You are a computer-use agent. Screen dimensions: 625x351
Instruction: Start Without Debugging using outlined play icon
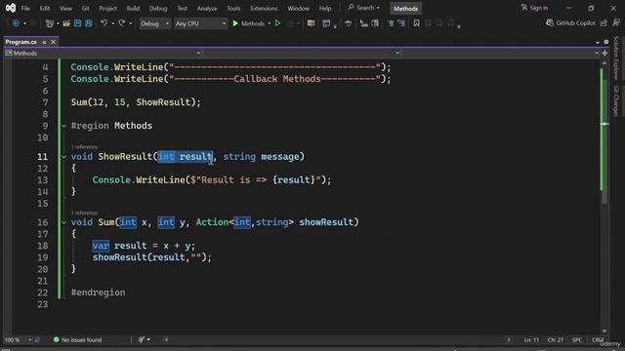(x=277, y=23)
